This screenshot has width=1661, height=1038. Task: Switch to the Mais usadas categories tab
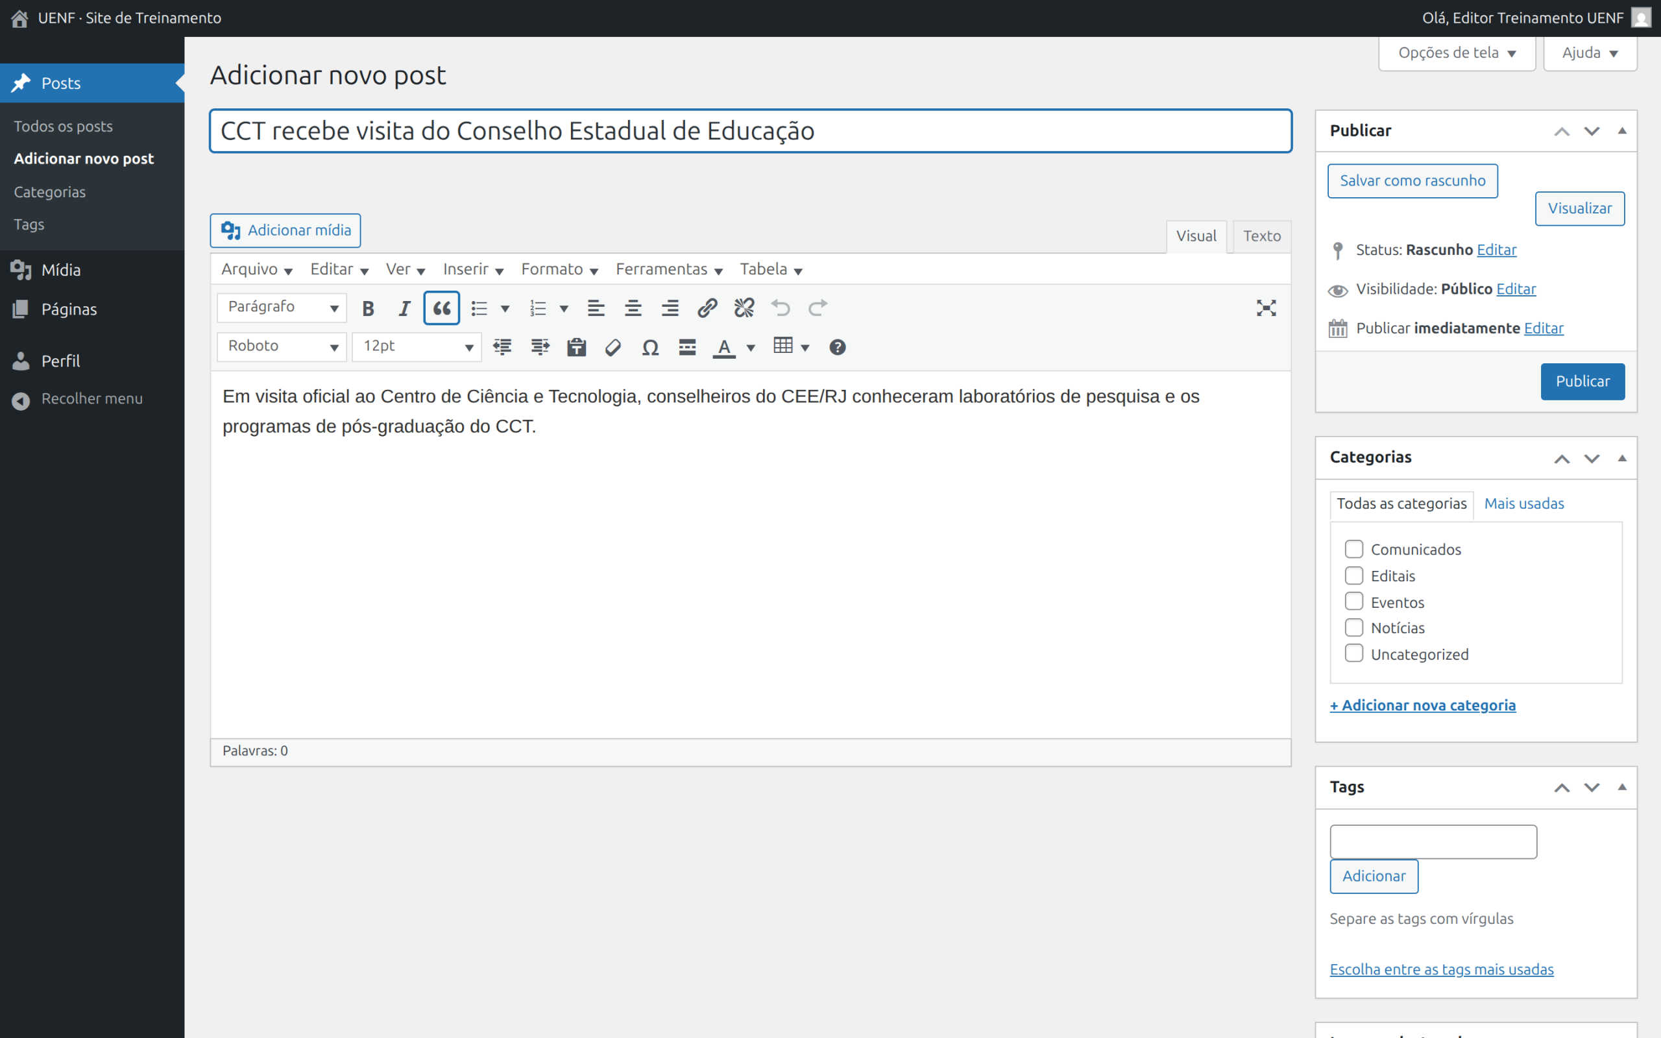click(1523, 504)
